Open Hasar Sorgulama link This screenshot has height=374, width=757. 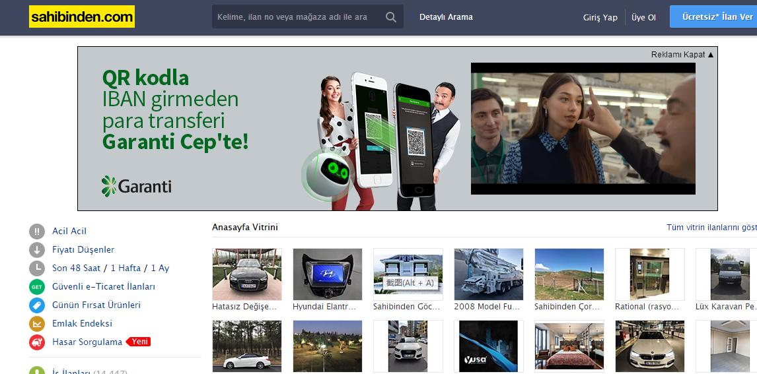point(87,342)
